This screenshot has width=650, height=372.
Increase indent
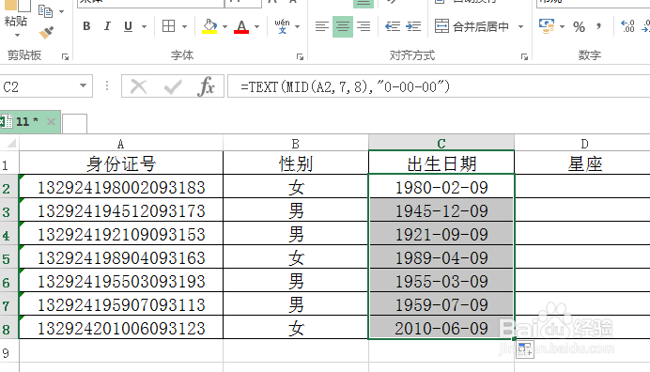pyautogui.click(x=413, y=26)
